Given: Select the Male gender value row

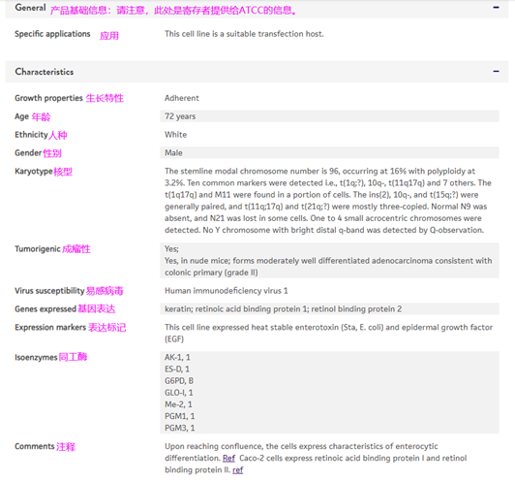Looking at the screenshot, I should point(329,152).
